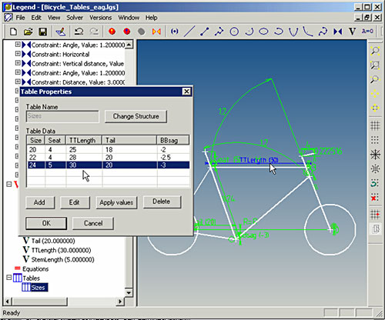Select the Equations tree item

(x=35, y=269)
